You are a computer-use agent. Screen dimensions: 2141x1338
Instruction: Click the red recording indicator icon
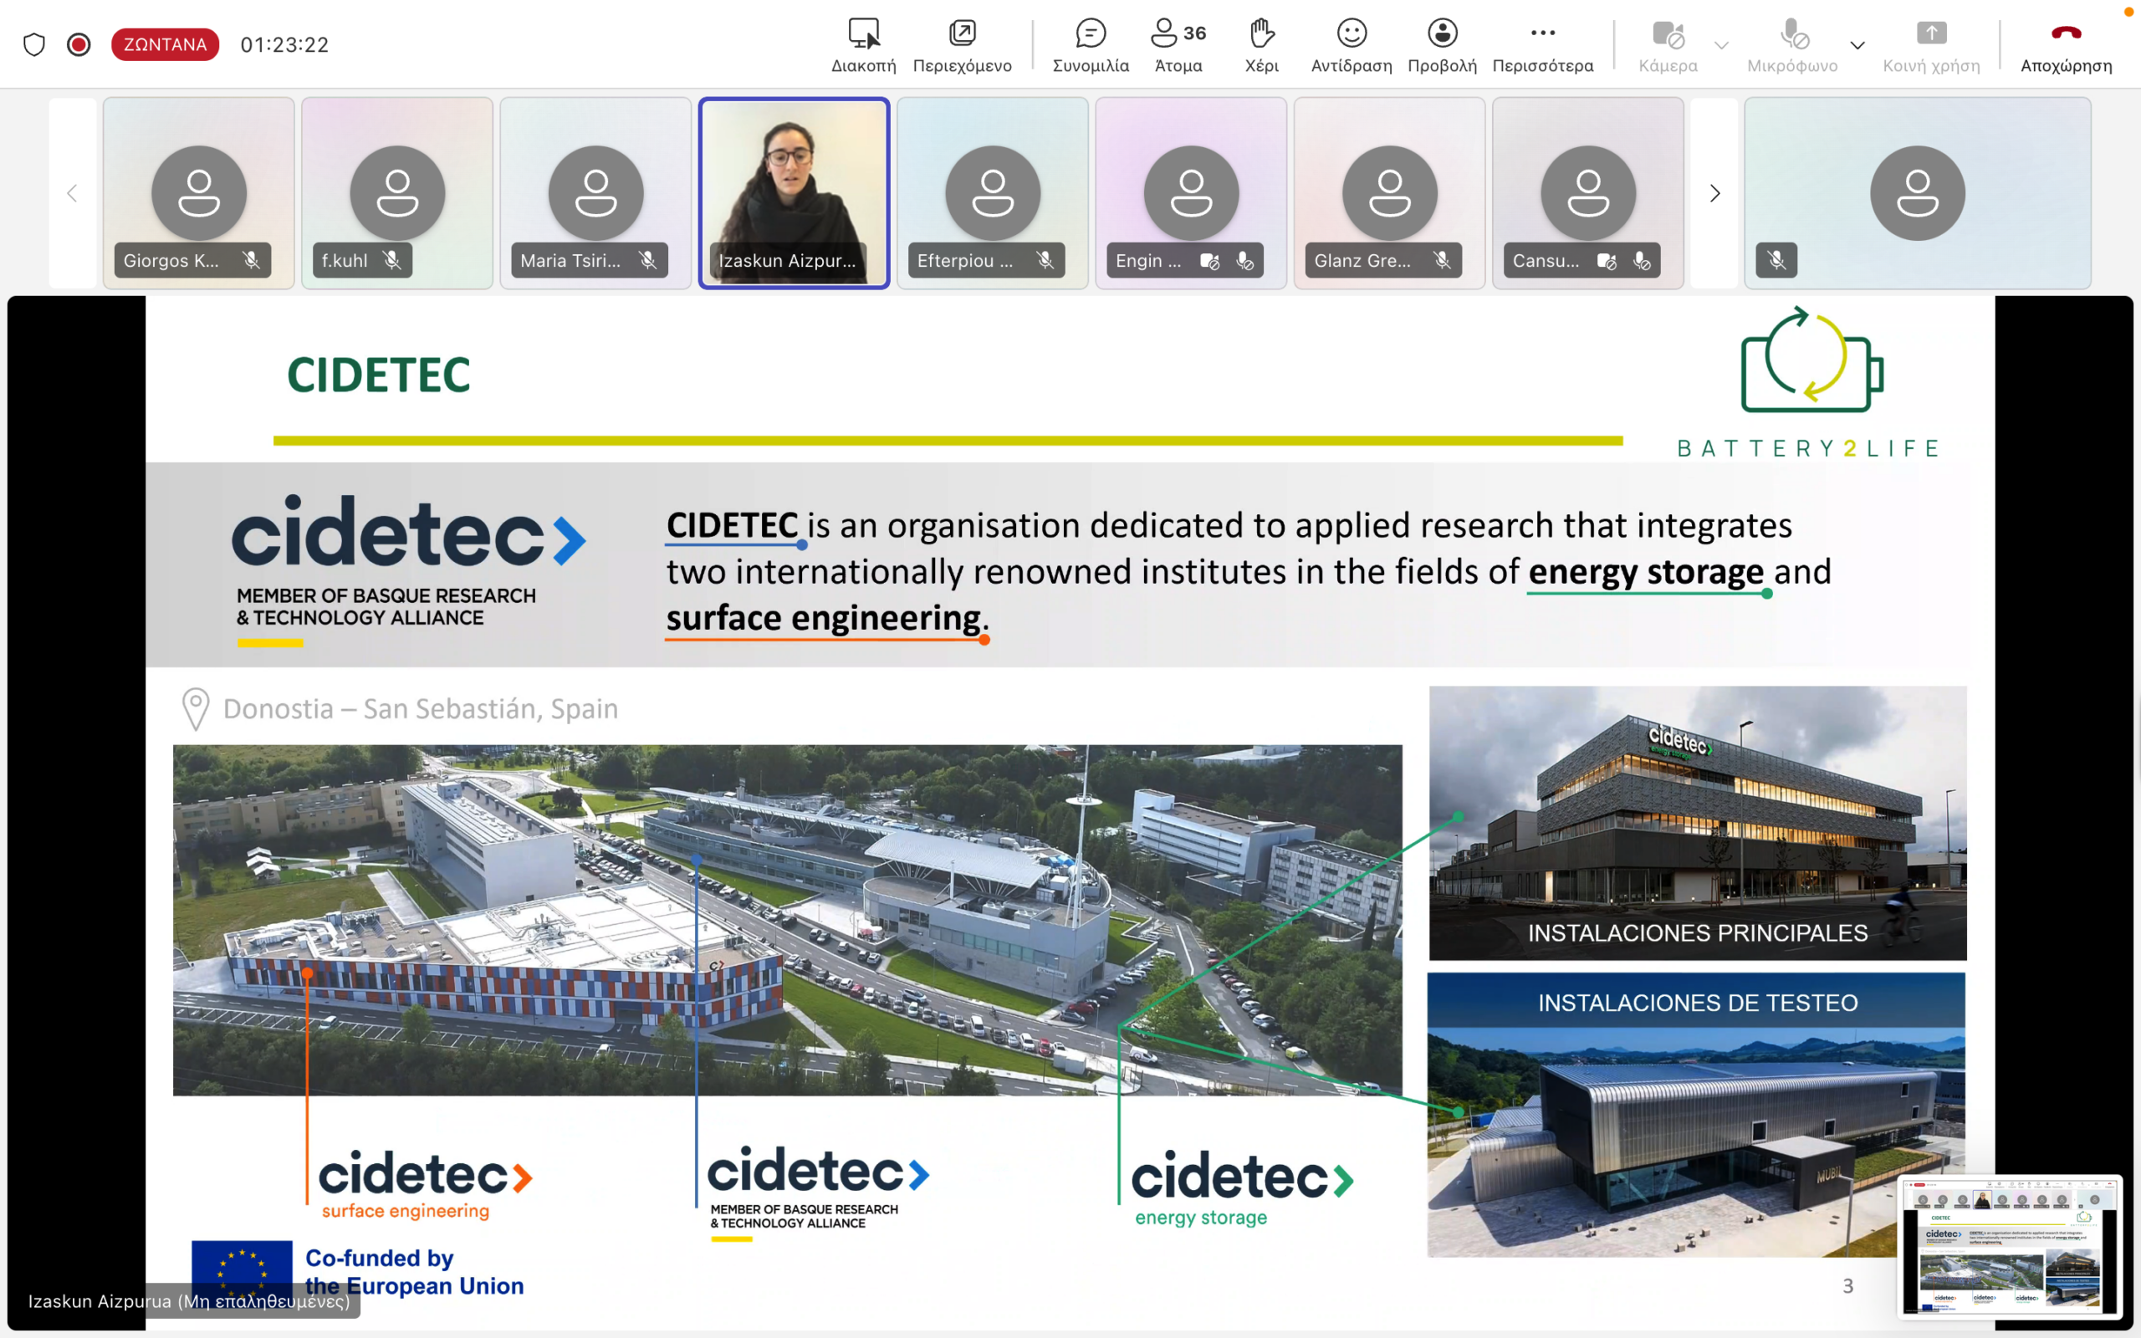[x=79, y=44]
